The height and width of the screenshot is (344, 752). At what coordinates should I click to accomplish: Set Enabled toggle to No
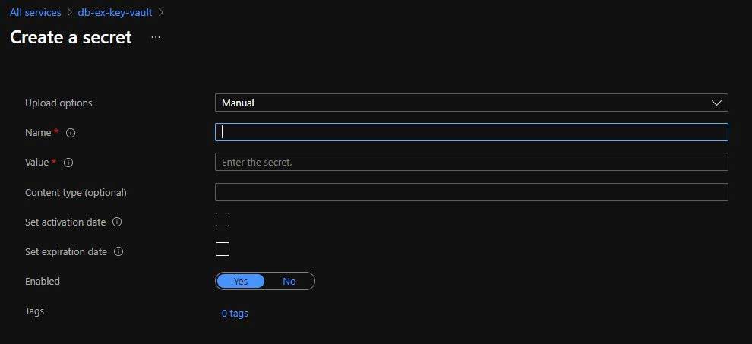(x=289, y=281)
